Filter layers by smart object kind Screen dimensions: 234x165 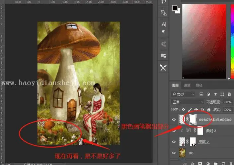(x=229, y=94)
